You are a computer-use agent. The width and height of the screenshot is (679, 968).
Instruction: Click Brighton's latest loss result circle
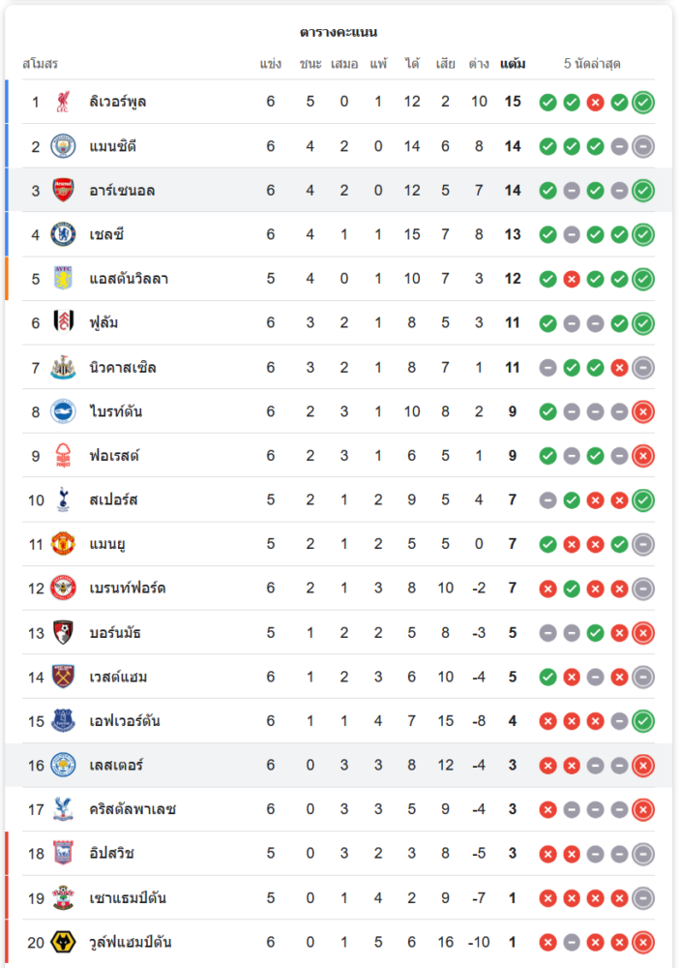point(643,411)
